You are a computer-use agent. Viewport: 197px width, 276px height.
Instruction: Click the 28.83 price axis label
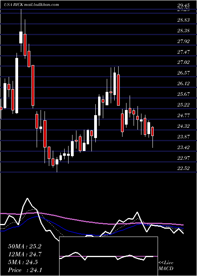pyautogui.click(x=184, y=20)
